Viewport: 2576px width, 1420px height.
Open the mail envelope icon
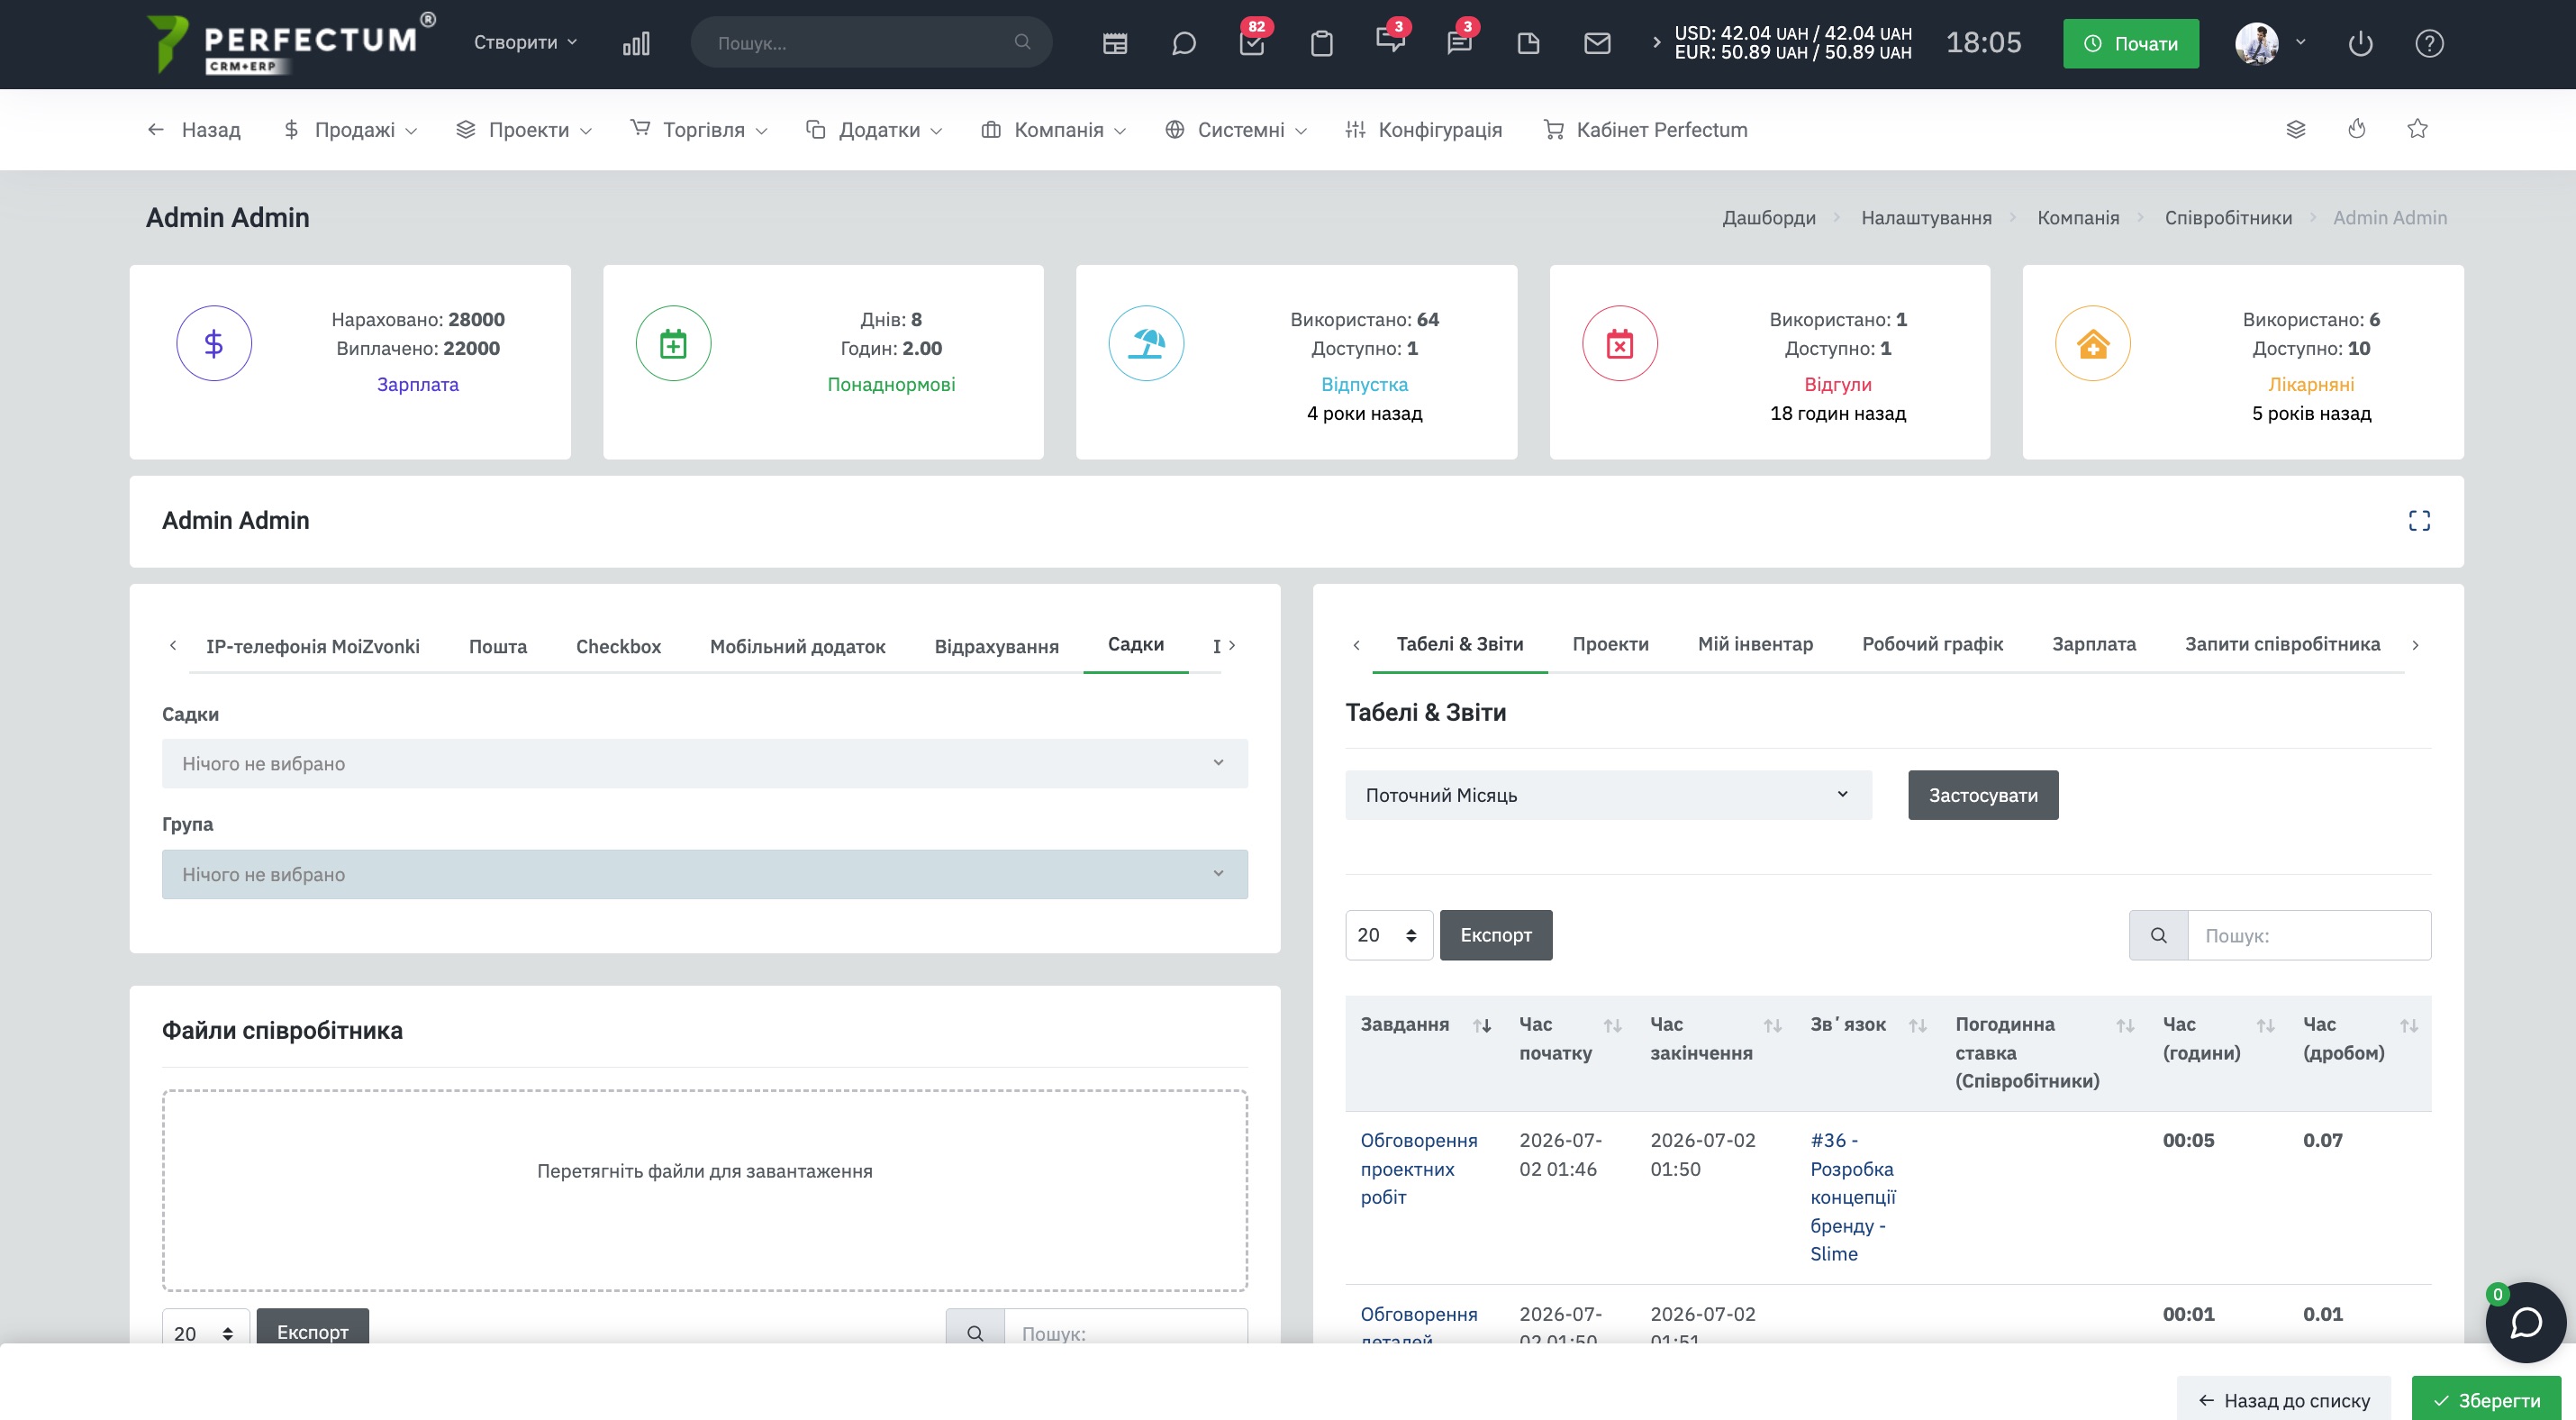click(x=1597, y=43)
